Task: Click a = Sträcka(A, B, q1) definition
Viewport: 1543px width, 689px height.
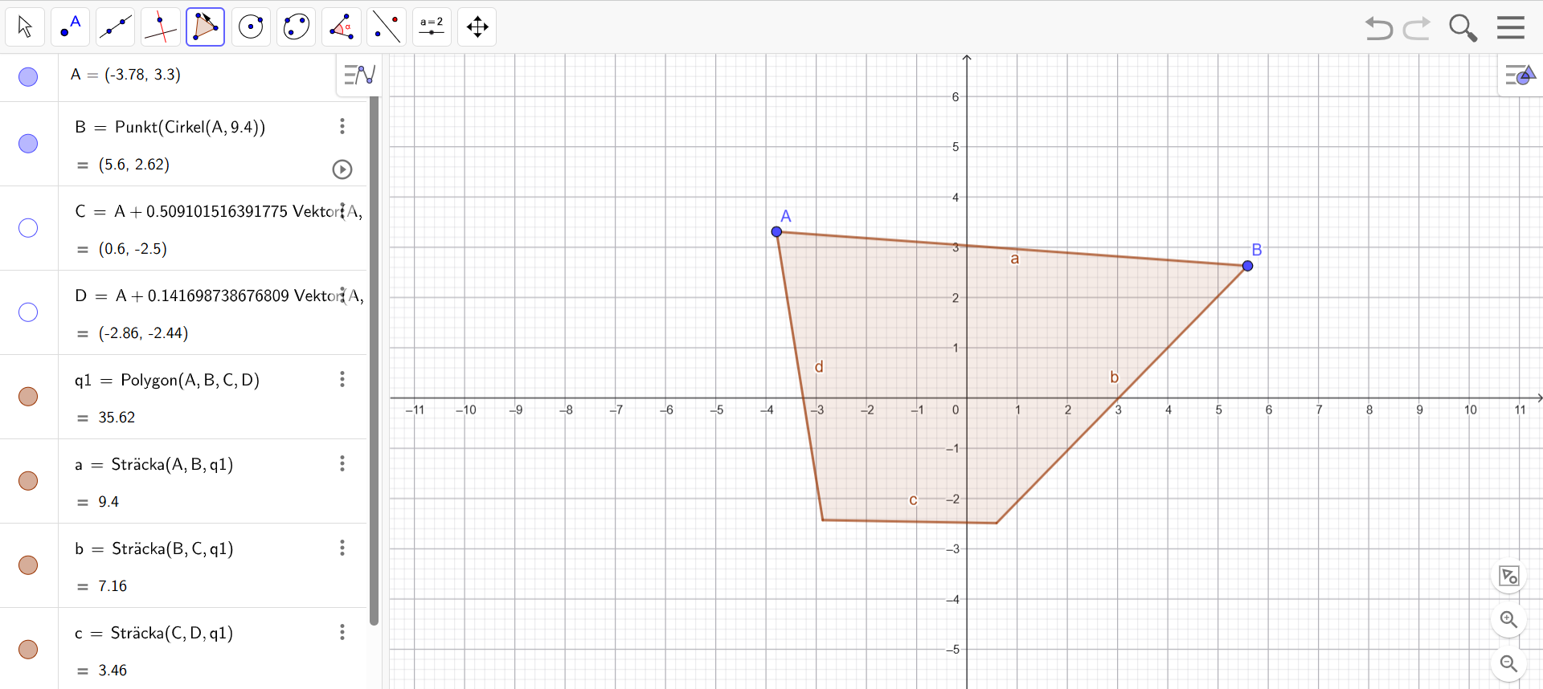Action: [154, 464]
